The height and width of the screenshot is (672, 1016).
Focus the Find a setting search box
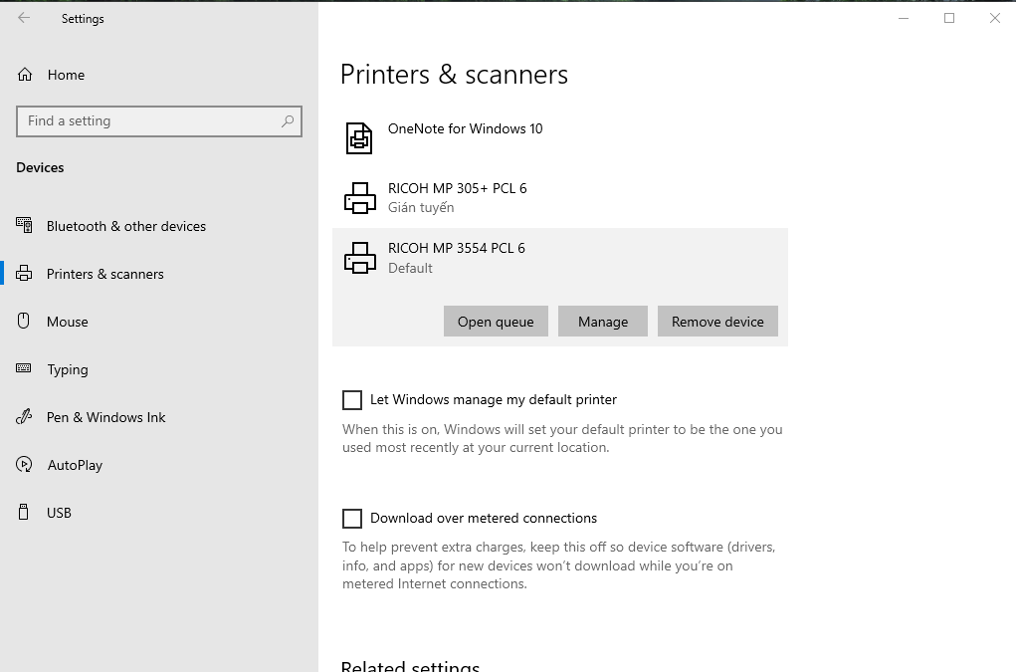coord(149,121)
